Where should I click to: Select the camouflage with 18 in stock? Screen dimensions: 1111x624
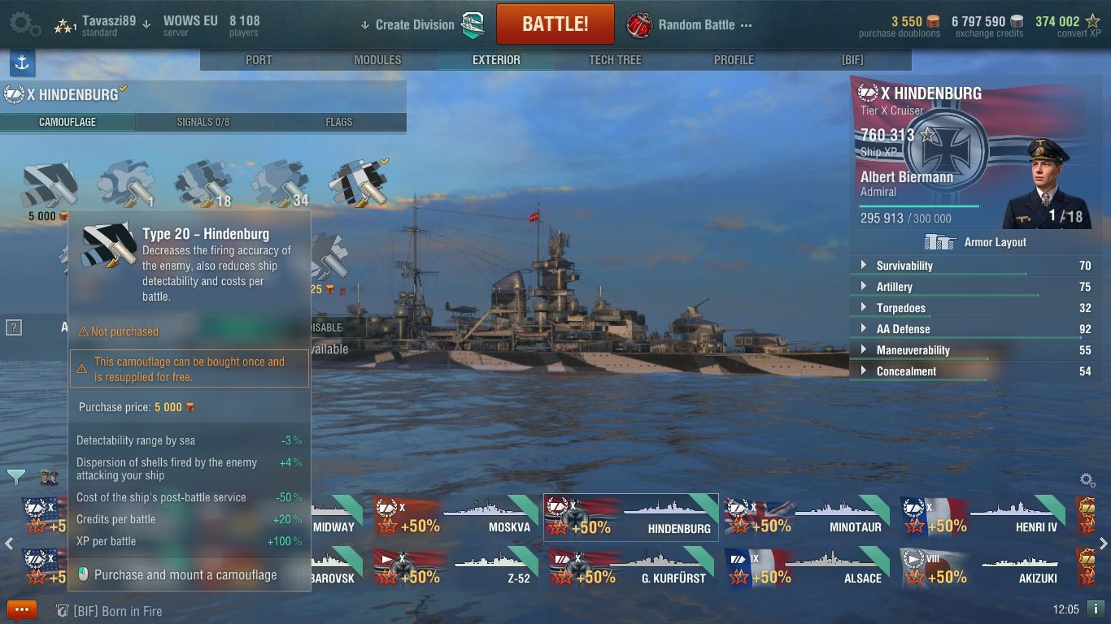tap(203, 184)
